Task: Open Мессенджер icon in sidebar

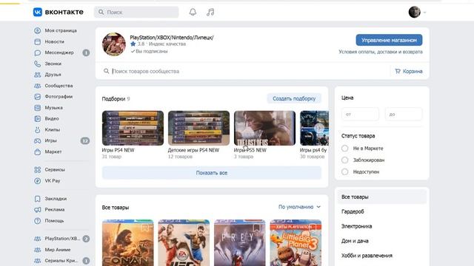Action: pyautogui.click(x=38, y=52)
